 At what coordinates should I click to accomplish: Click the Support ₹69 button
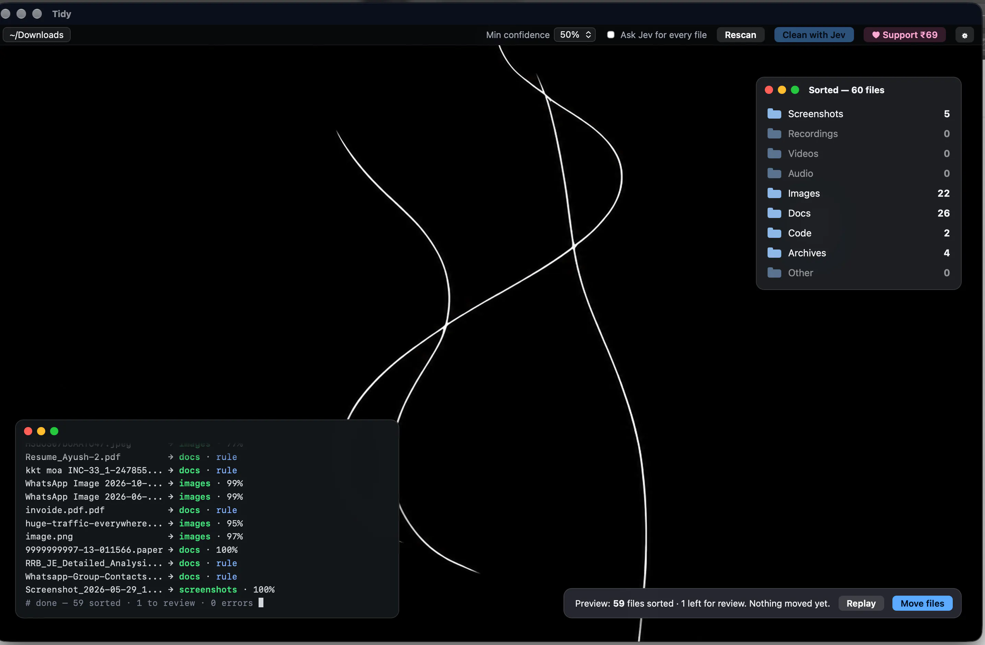904,35
